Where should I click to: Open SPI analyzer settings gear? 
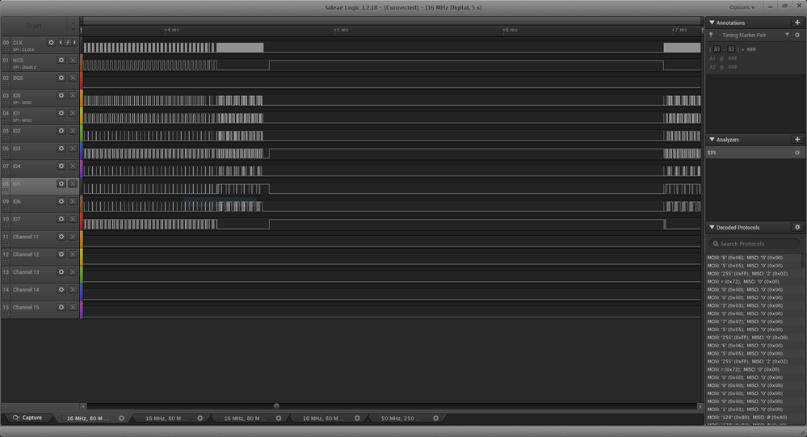[797, 153]
